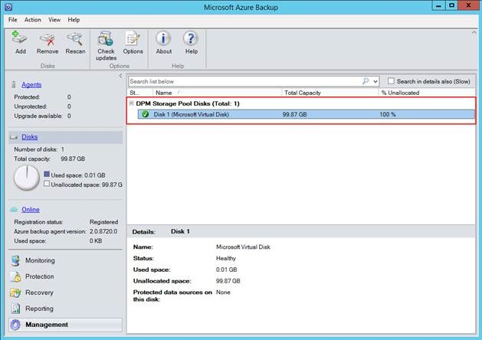Switch to the Protection workspace
482x340 pixels.
(40, 276)
